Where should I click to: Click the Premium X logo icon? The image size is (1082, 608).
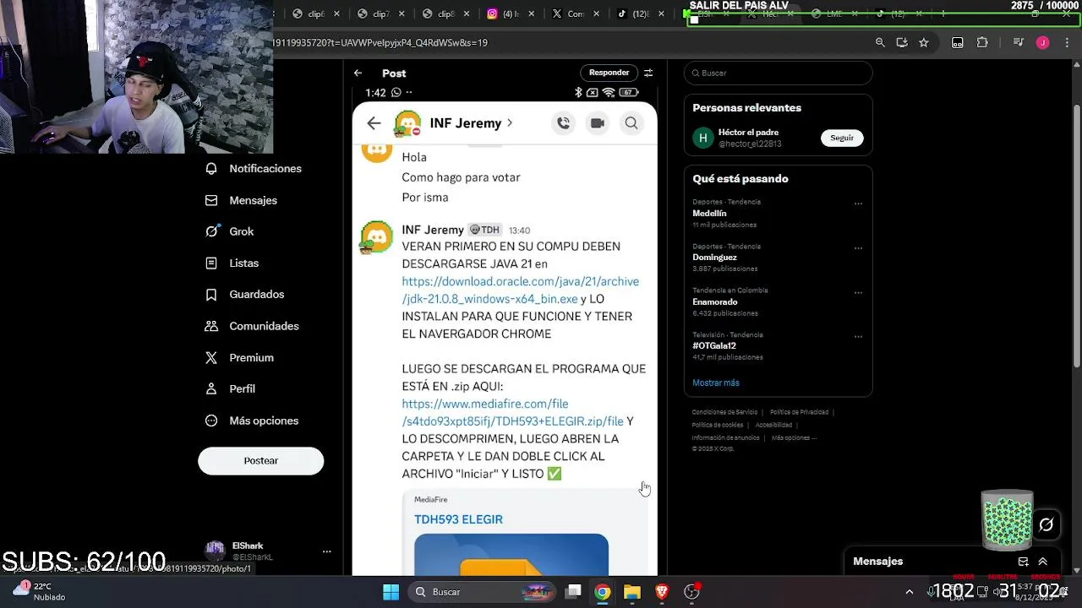click(x=211, y=357)
